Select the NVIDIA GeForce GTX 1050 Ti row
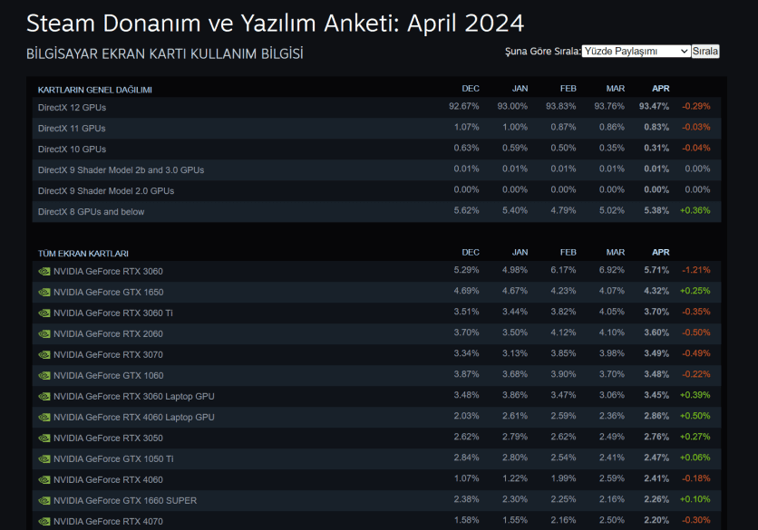 (113, 458)
